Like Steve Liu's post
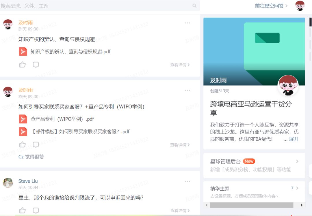Viewport: 312px width, 216px height. [23, 210]
